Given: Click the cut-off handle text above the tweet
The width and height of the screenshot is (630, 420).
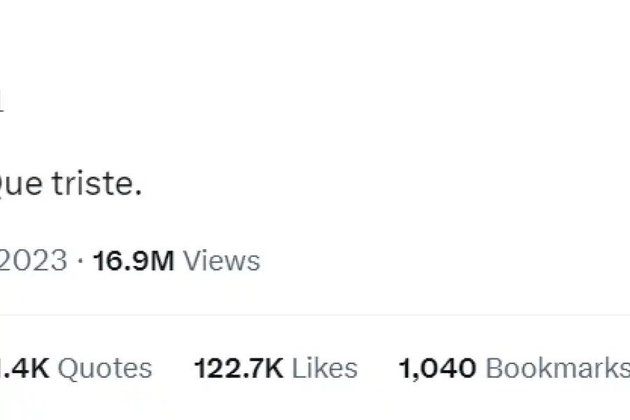Looking at the screenshot, I should pyautogui.click(x=2, y=103).
